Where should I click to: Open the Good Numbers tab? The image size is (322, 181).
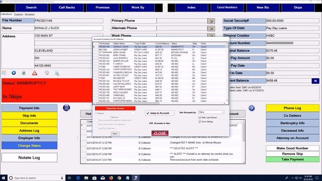[x=227, y=8]
